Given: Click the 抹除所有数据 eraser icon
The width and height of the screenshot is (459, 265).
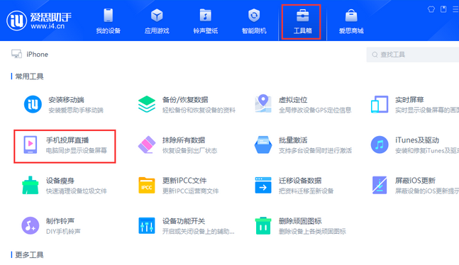Looking at the screenshot, I should pos(147,145).
